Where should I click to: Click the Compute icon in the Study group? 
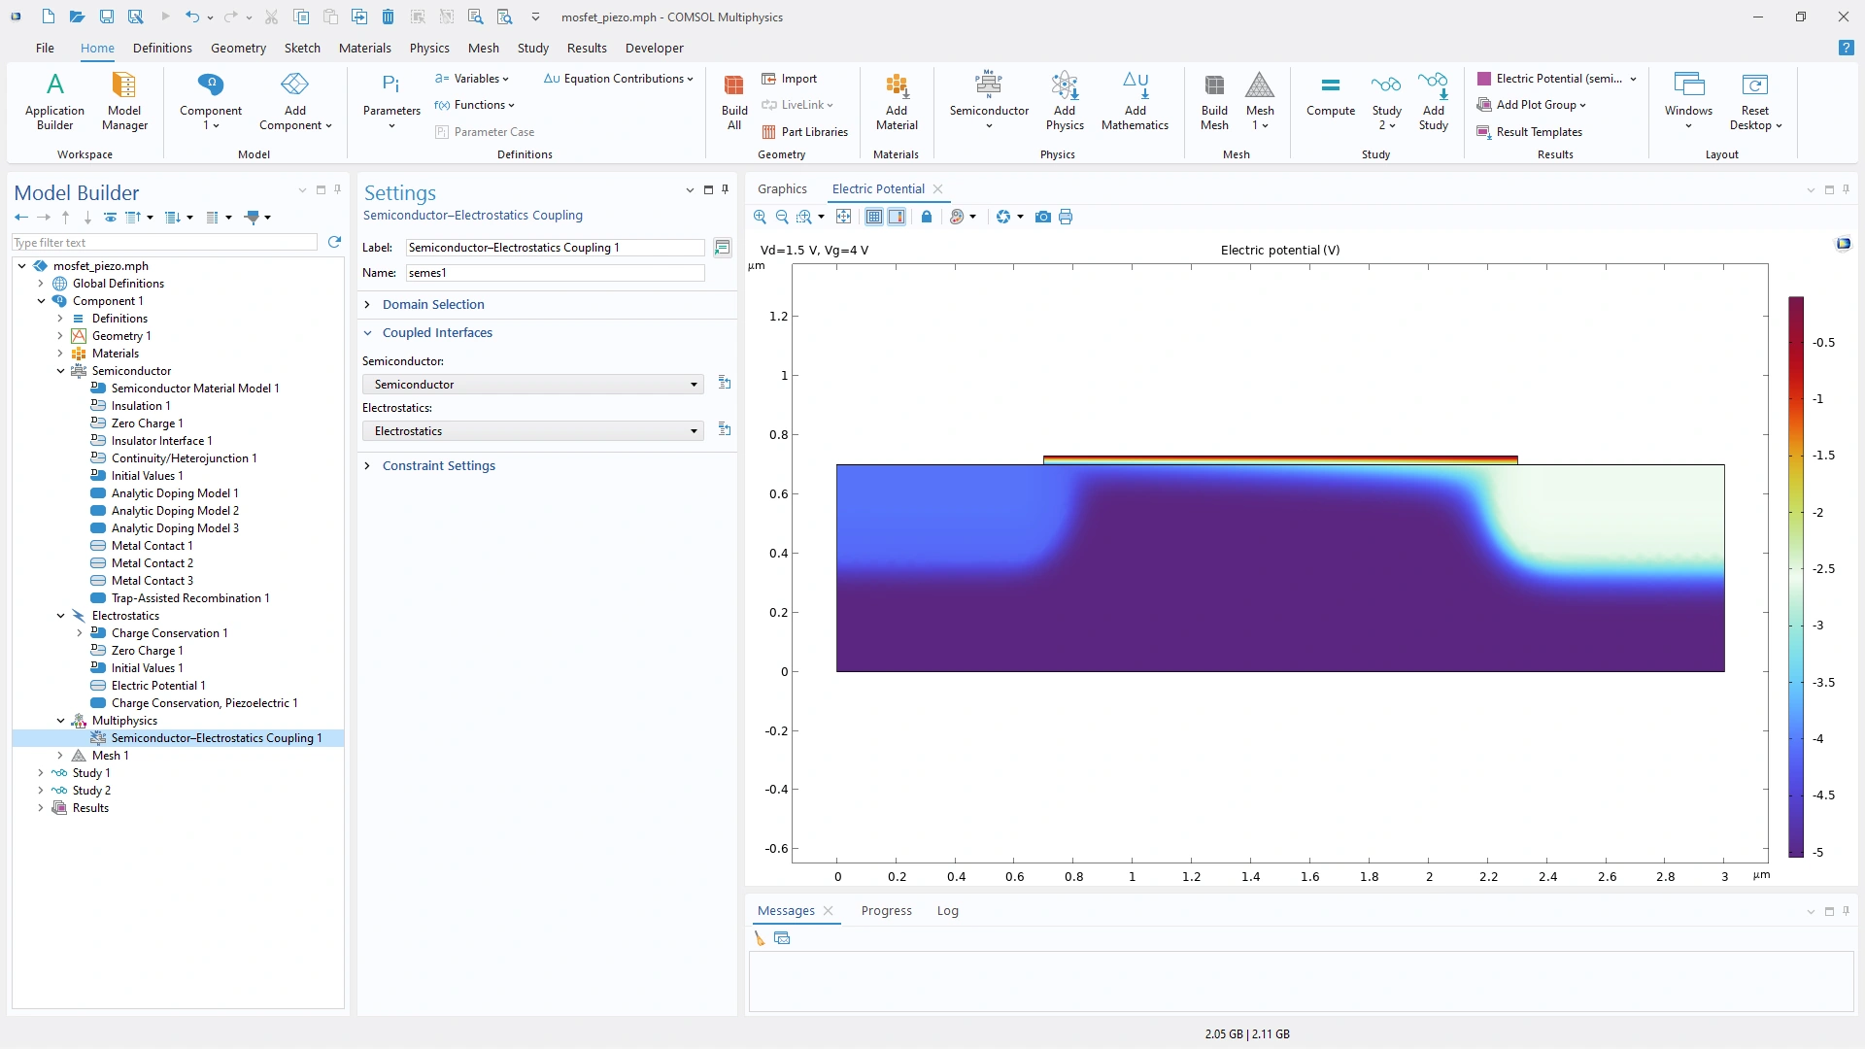(1330, 100)
